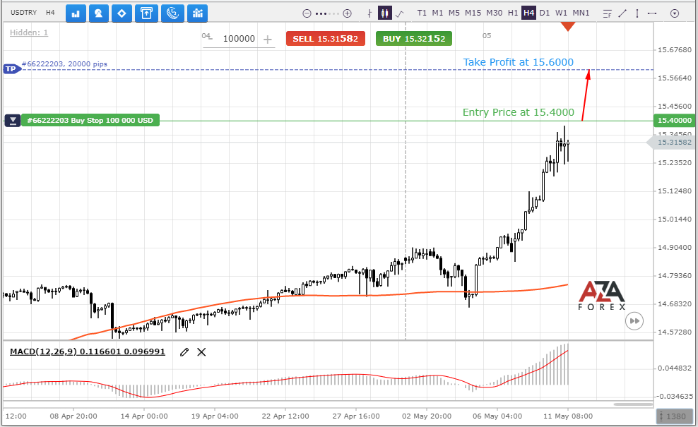
Task: Select the active H4 timeframe
Action: point(529,13)
